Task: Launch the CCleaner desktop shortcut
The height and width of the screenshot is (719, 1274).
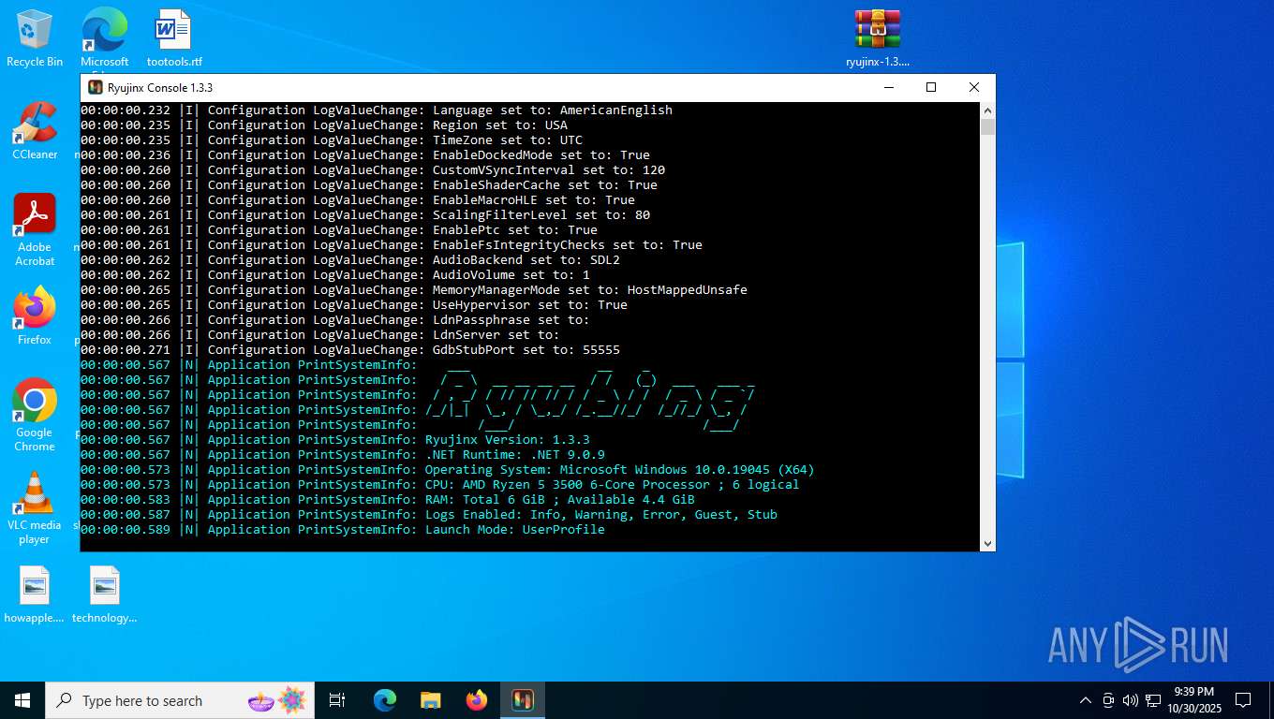Action: point(35,130)
